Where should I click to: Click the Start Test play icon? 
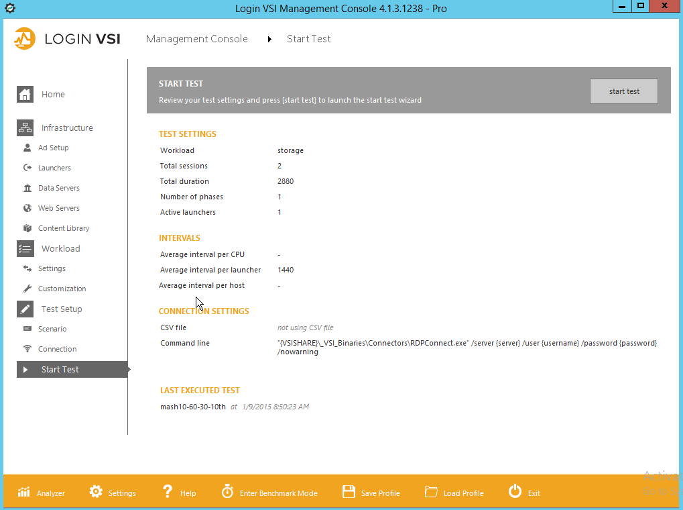25,370
